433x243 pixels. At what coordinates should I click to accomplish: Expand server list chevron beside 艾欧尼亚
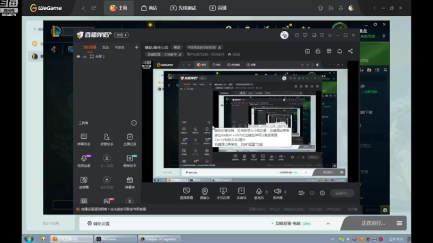pos(328,224)
